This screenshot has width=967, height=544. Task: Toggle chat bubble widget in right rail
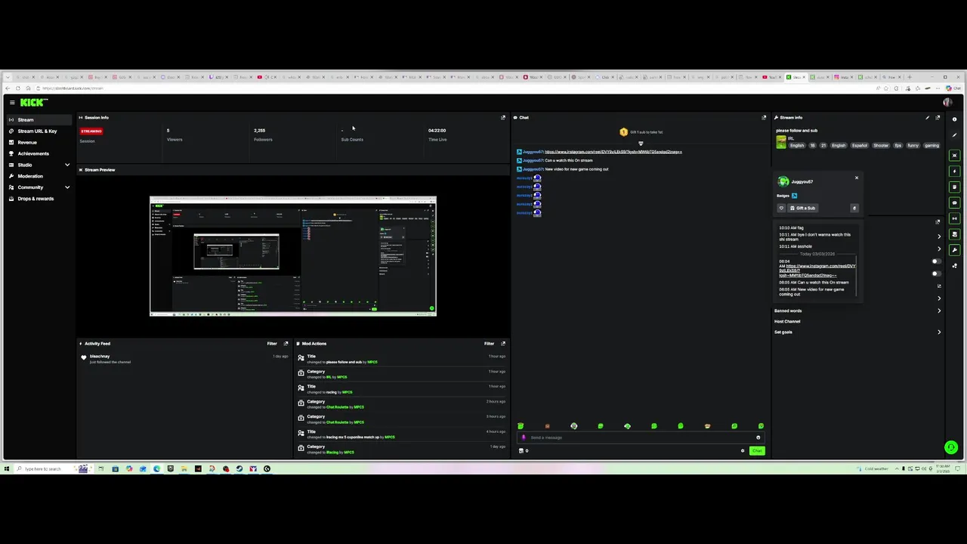(x=954, y=202)
